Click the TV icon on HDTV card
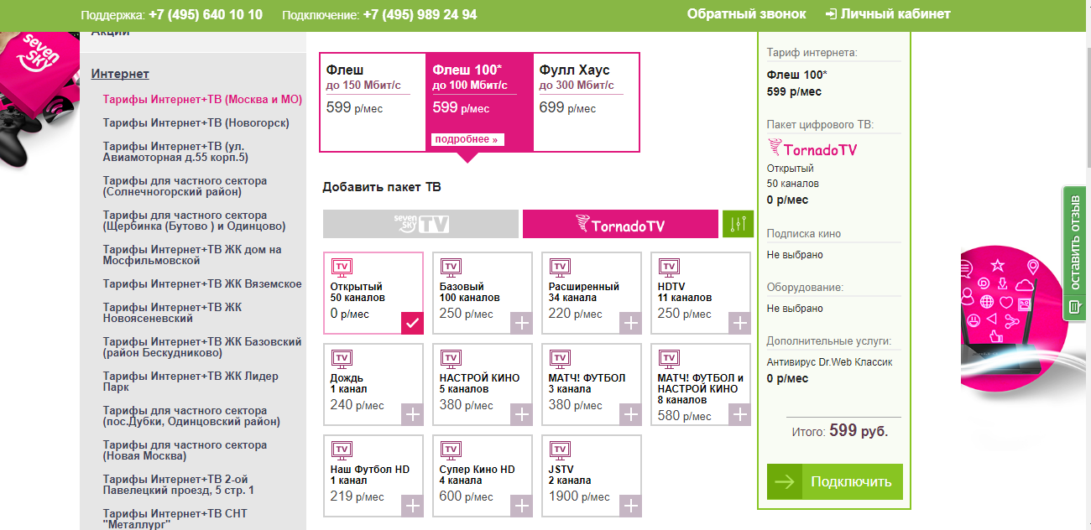 (x=669, y=268)
